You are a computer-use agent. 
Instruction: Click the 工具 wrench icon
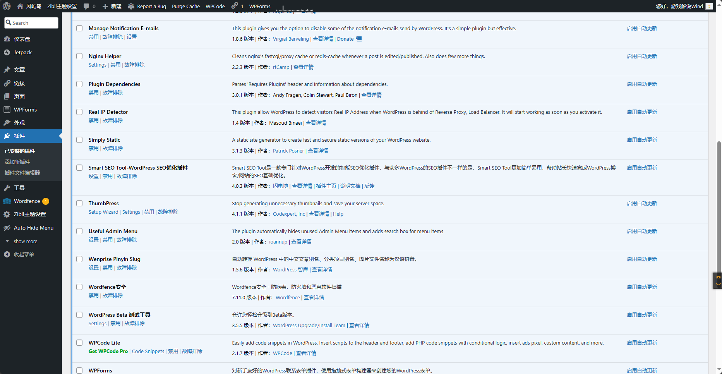tap(7, 188)
